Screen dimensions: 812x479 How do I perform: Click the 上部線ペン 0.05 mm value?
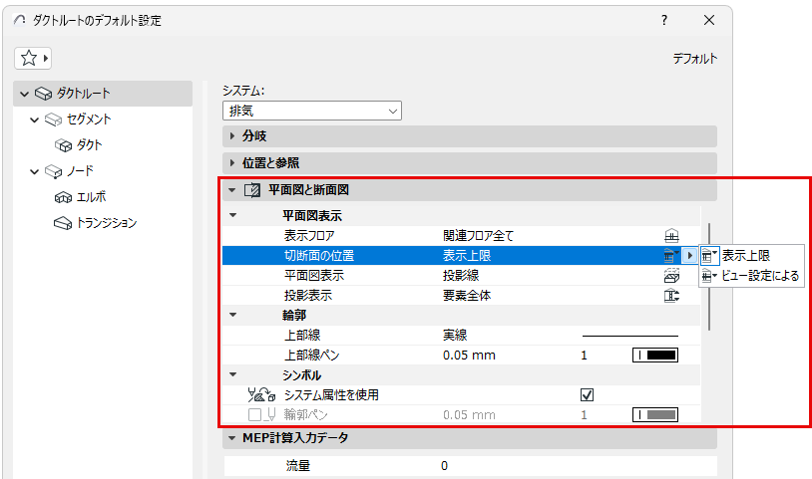pyautogui.click(x=469, y=355)
